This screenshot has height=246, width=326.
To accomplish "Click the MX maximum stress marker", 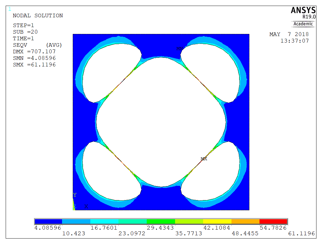I will tap(204, 159).
